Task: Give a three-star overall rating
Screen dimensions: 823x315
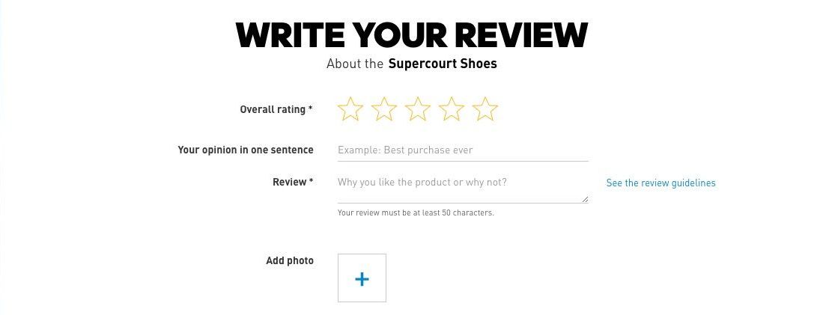Action: click(418, 109)
